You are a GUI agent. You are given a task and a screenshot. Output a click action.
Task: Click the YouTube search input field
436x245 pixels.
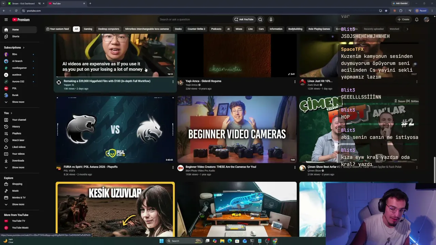point(194,19)
